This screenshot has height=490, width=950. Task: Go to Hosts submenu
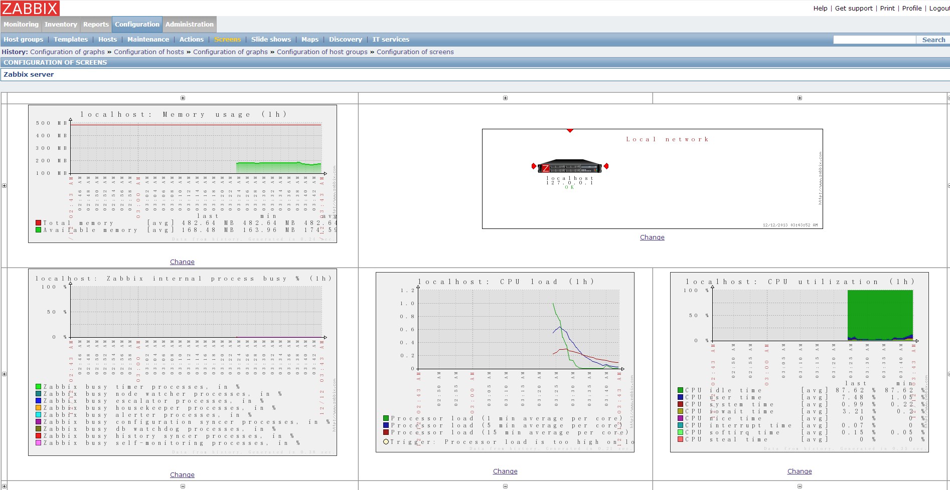107,40
